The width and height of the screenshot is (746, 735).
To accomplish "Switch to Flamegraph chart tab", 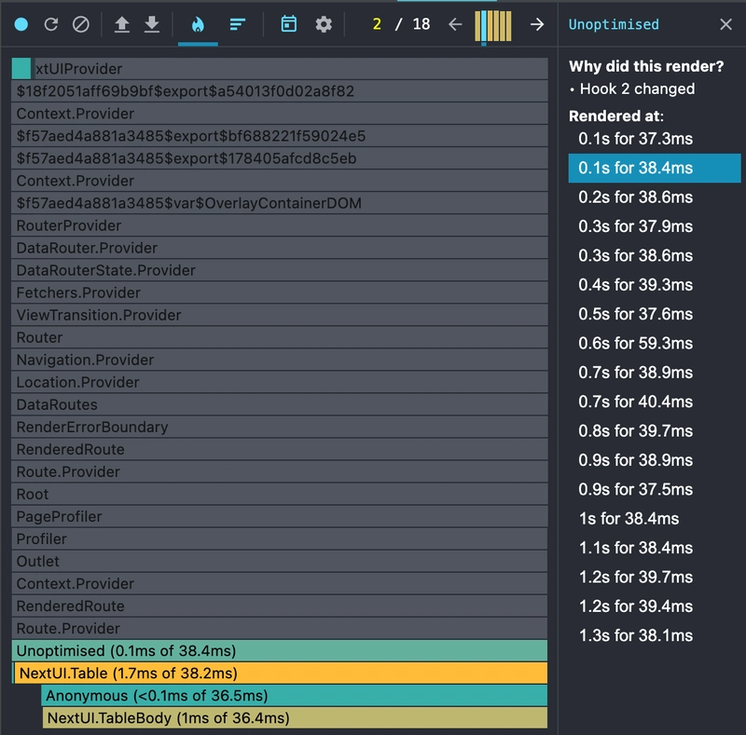I will (197, 24).
